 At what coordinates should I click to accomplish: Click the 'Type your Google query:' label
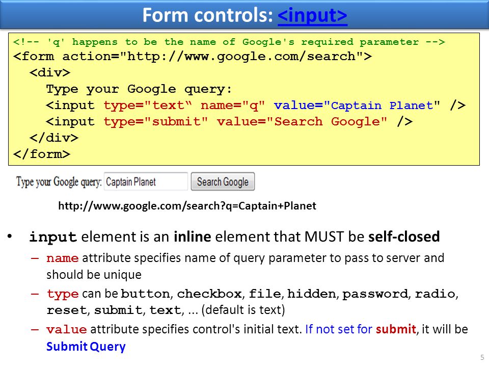pyautogui.click(x=59, y=182)
